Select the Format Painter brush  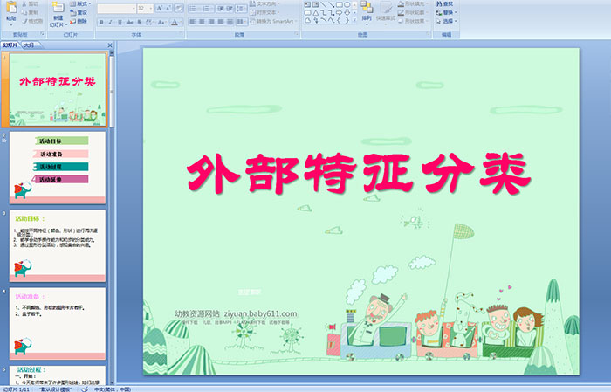click(x=24, y=21)
